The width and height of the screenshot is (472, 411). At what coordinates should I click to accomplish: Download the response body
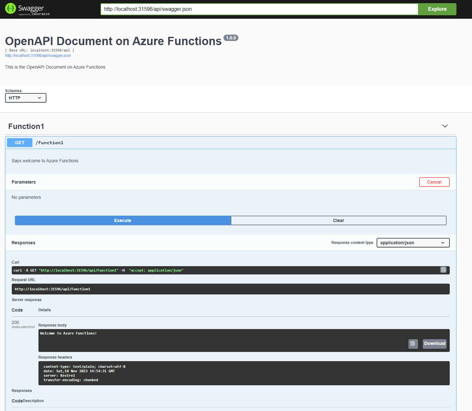pos(434,343)
